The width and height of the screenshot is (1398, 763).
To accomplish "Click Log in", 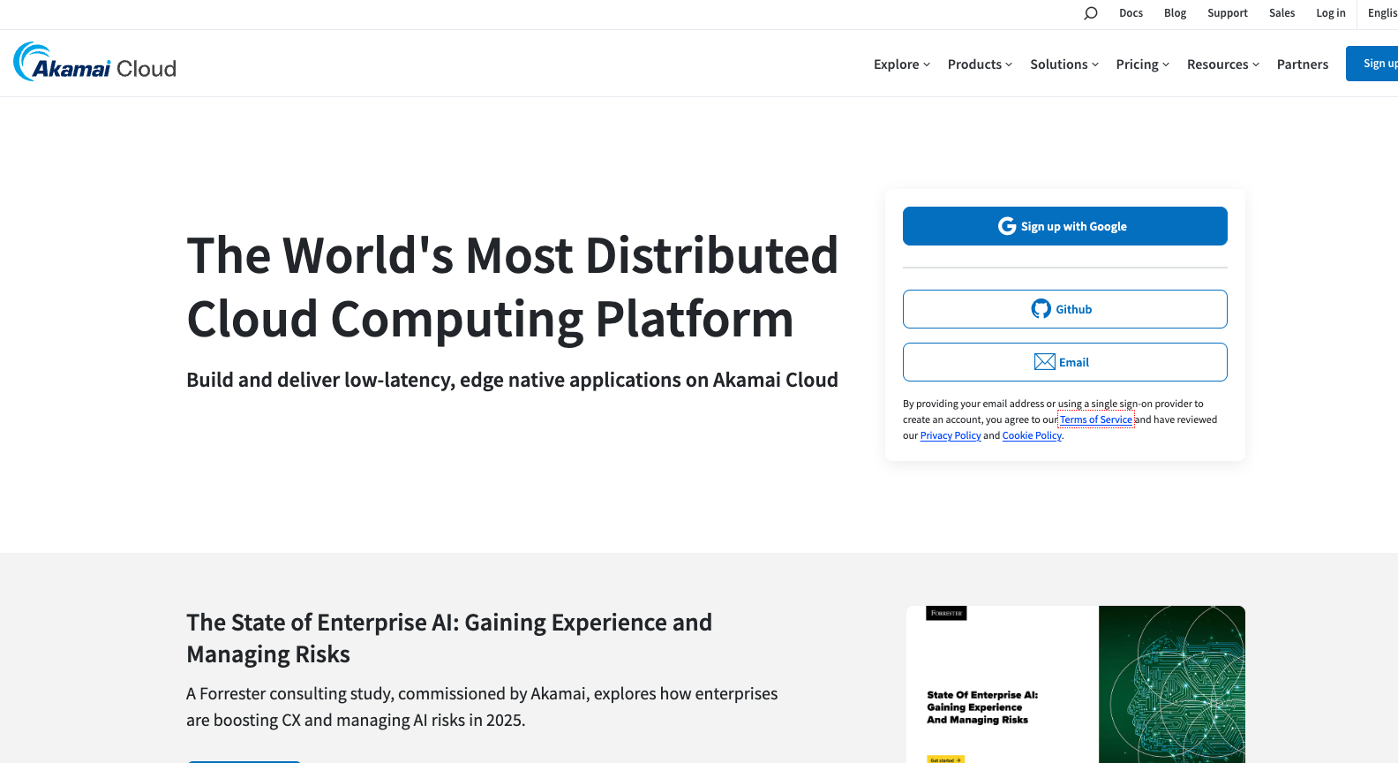I will point(1331,13).
